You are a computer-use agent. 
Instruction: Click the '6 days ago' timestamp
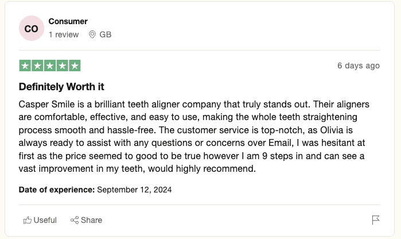click(359, 65)
